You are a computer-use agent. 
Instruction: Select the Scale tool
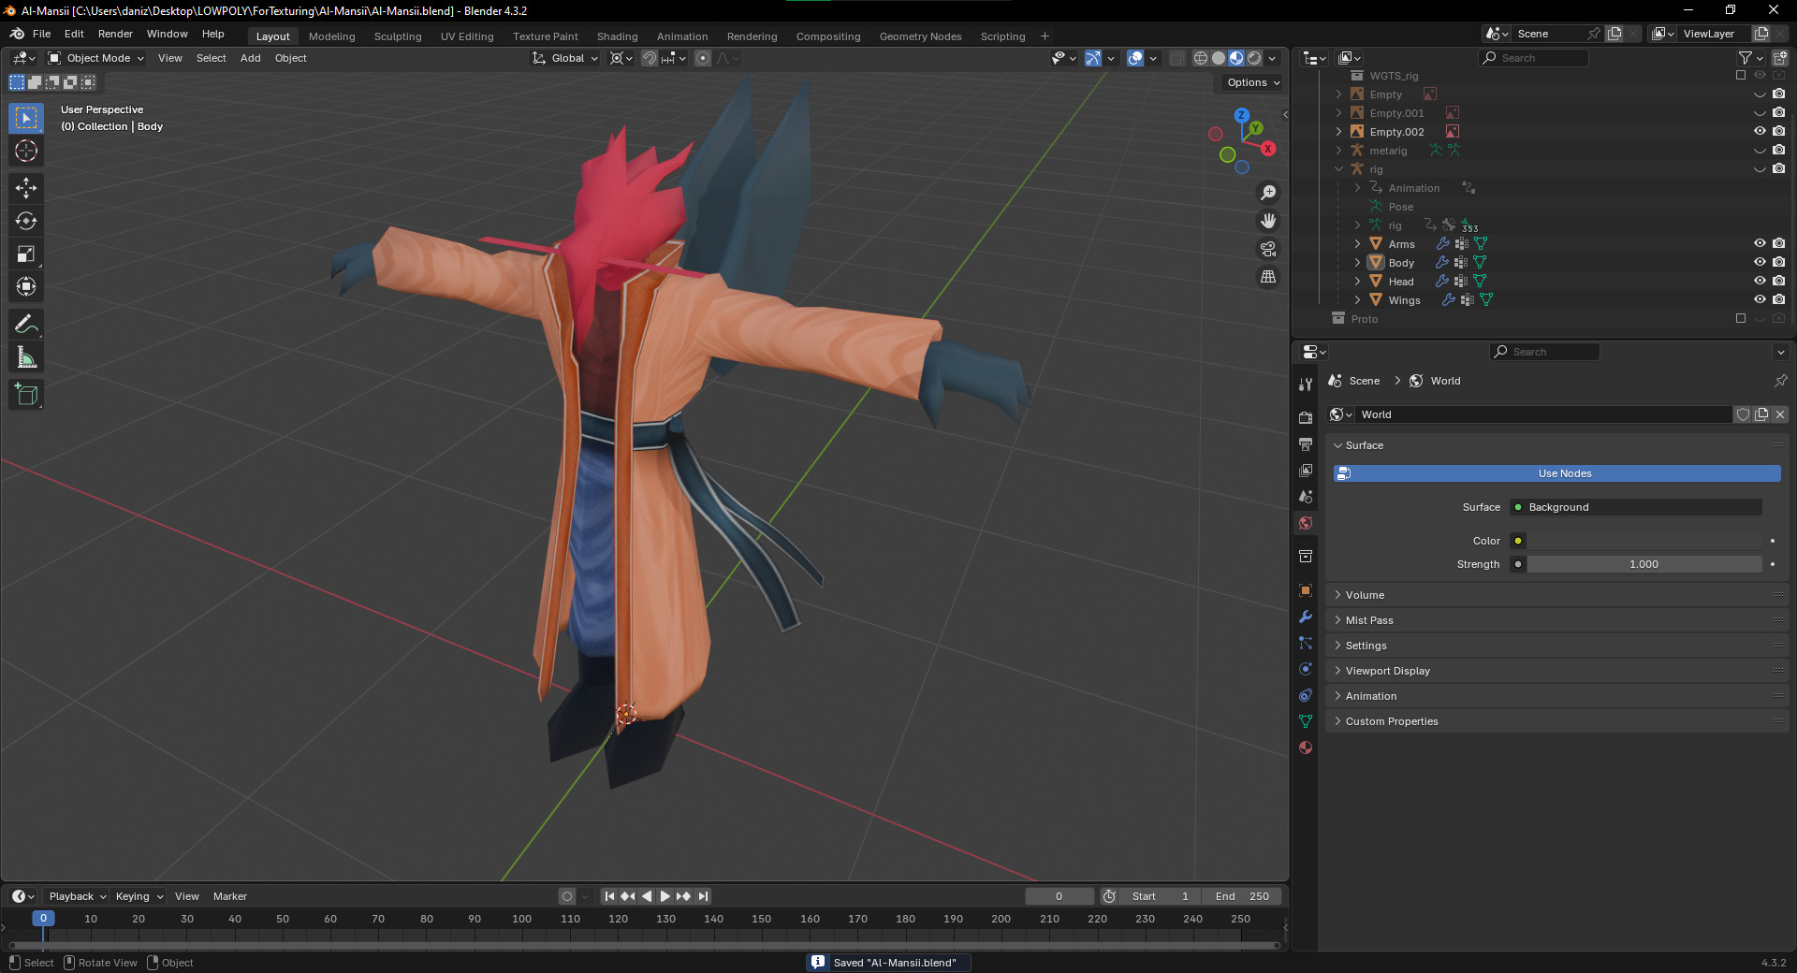pyautogui.click(x=26, y=254)
